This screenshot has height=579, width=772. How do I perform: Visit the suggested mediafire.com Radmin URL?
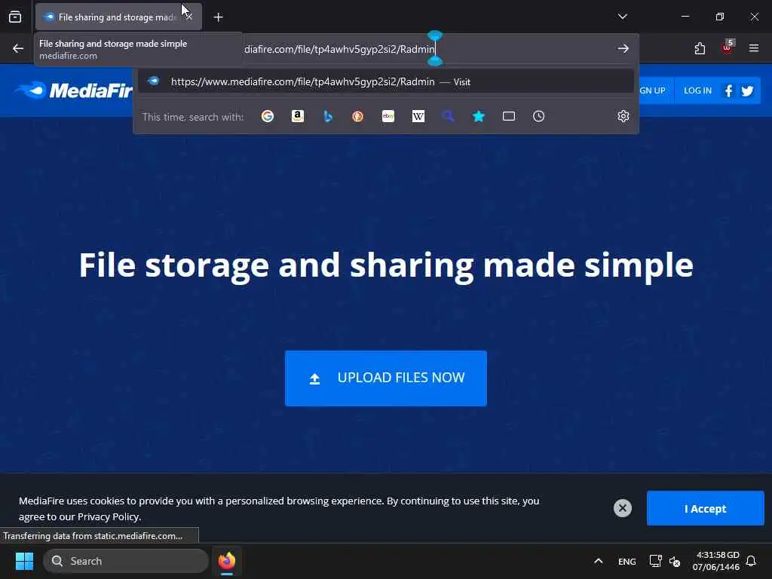(386, 81)
